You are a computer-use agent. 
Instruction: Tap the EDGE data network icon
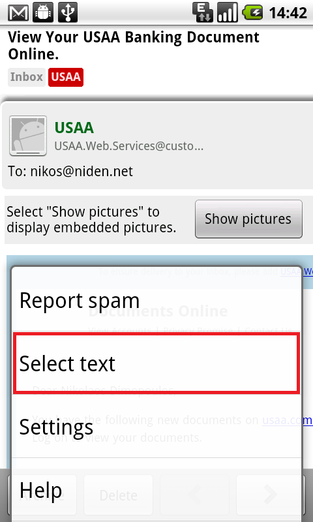203,12
